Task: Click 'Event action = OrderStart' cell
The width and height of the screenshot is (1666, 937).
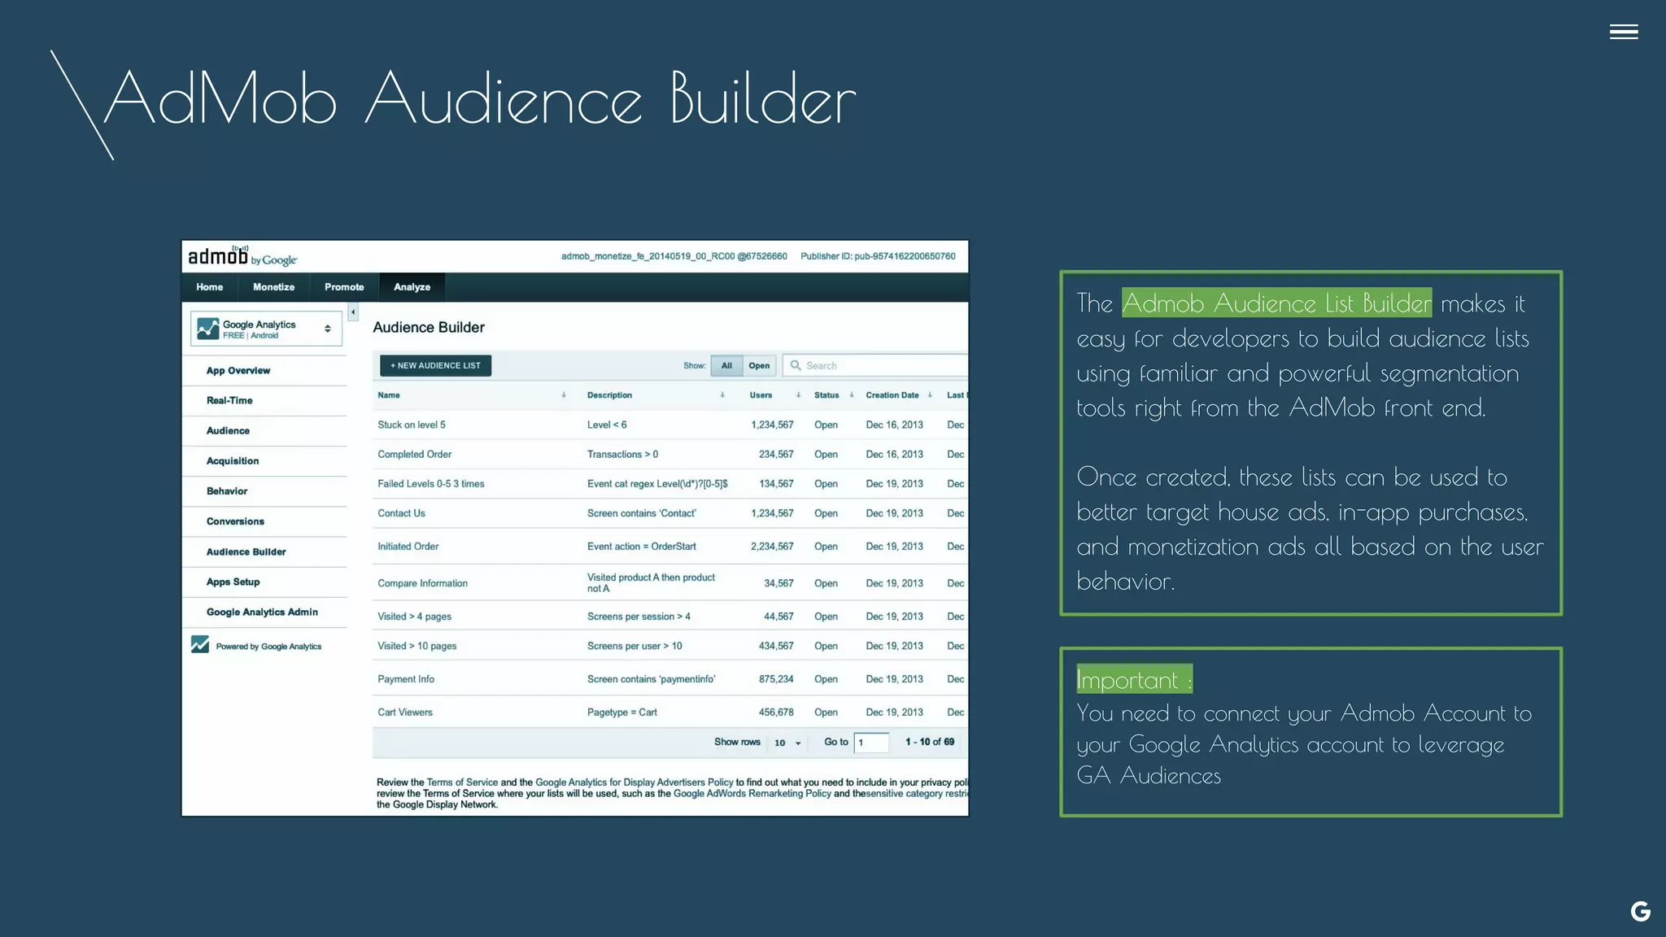Action: click(x=642, y=547)
